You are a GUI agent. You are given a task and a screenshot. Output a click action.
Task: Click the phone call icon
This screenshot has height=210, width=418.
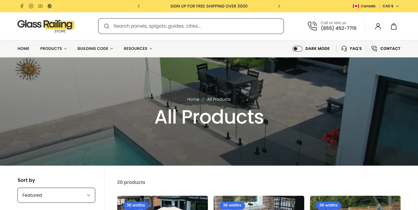312,26
